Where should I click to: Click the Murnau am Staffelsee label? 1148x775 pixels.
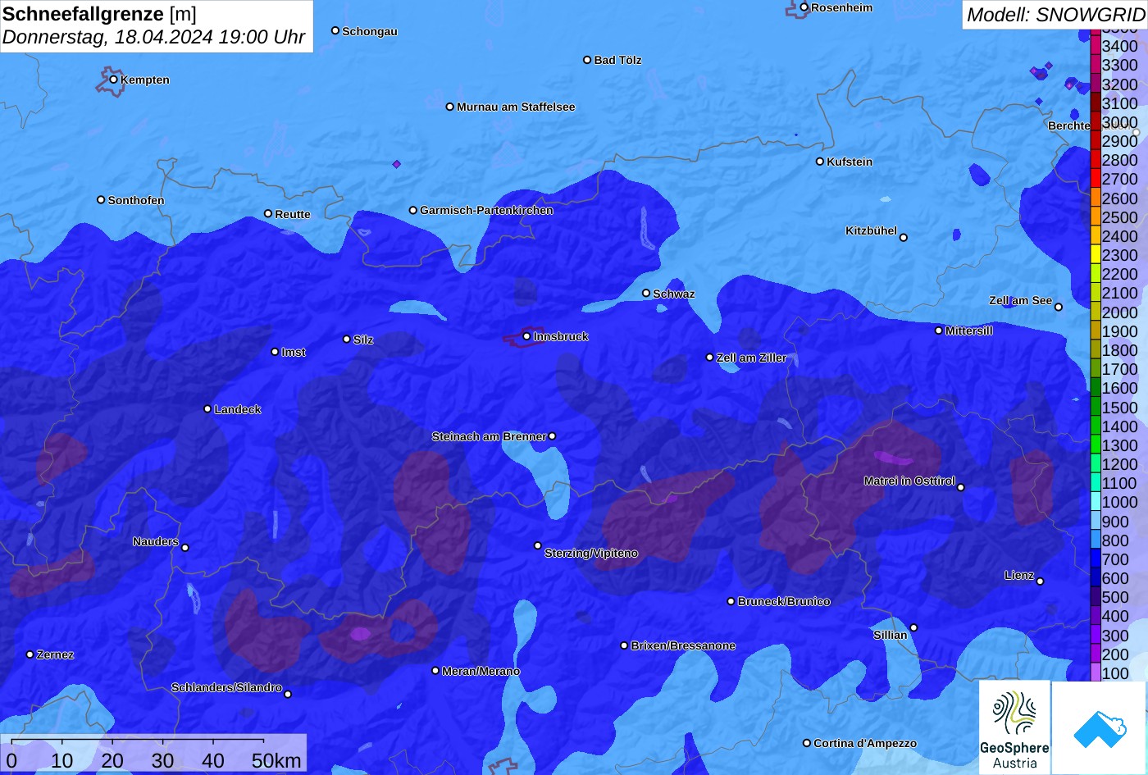tap(516, 107)
